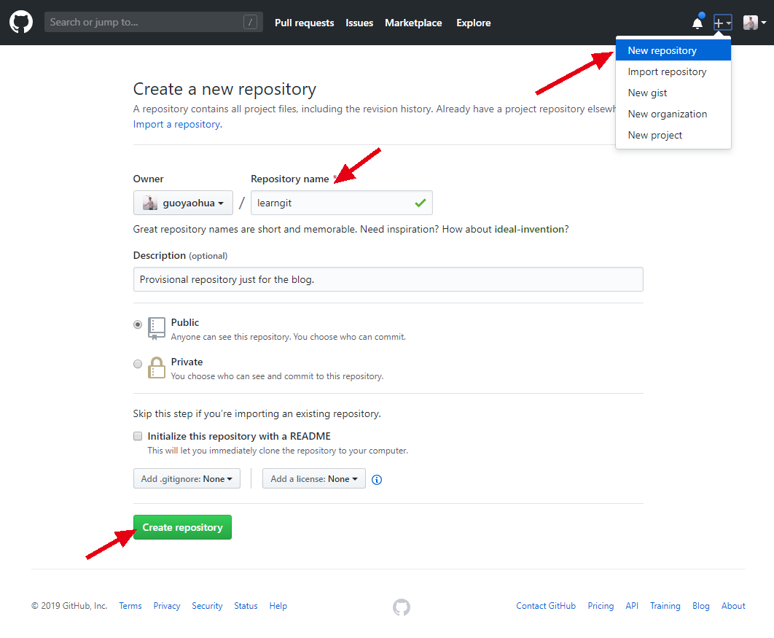774x638 pixels.
Task: Expand the Add .gitignore dropdown
Action: [187, 479]
